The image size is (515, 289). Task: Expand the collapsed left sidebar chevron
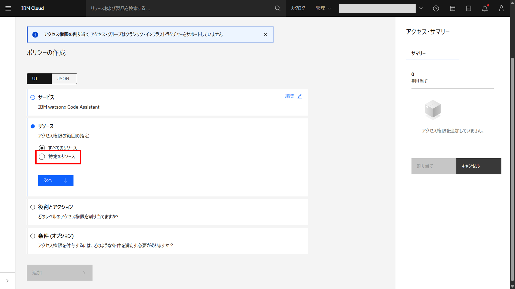(7, 281)
